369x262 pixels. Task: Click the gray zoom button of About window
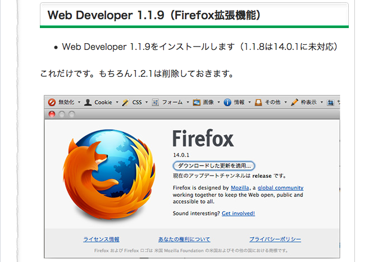[x=72, y=114]
